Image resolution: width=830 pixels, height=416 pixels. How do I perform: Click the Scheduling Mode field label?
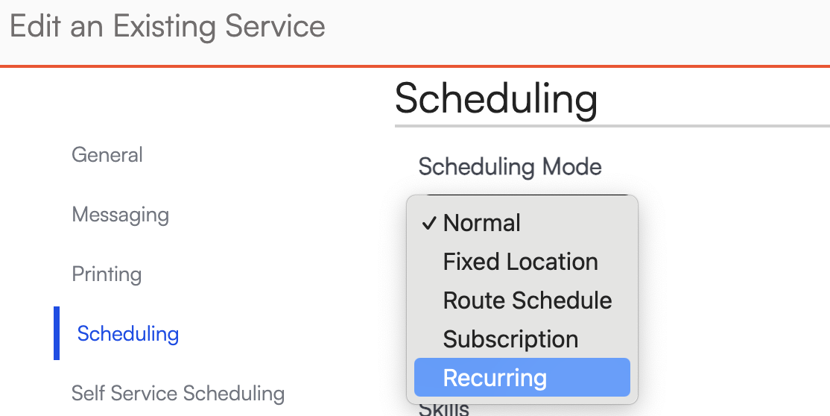coord(510,166)
